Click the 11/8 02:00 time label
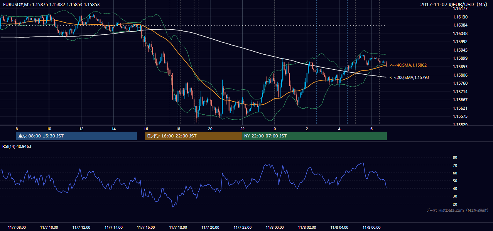Viewport: 493px width, 231px height. 307,227
